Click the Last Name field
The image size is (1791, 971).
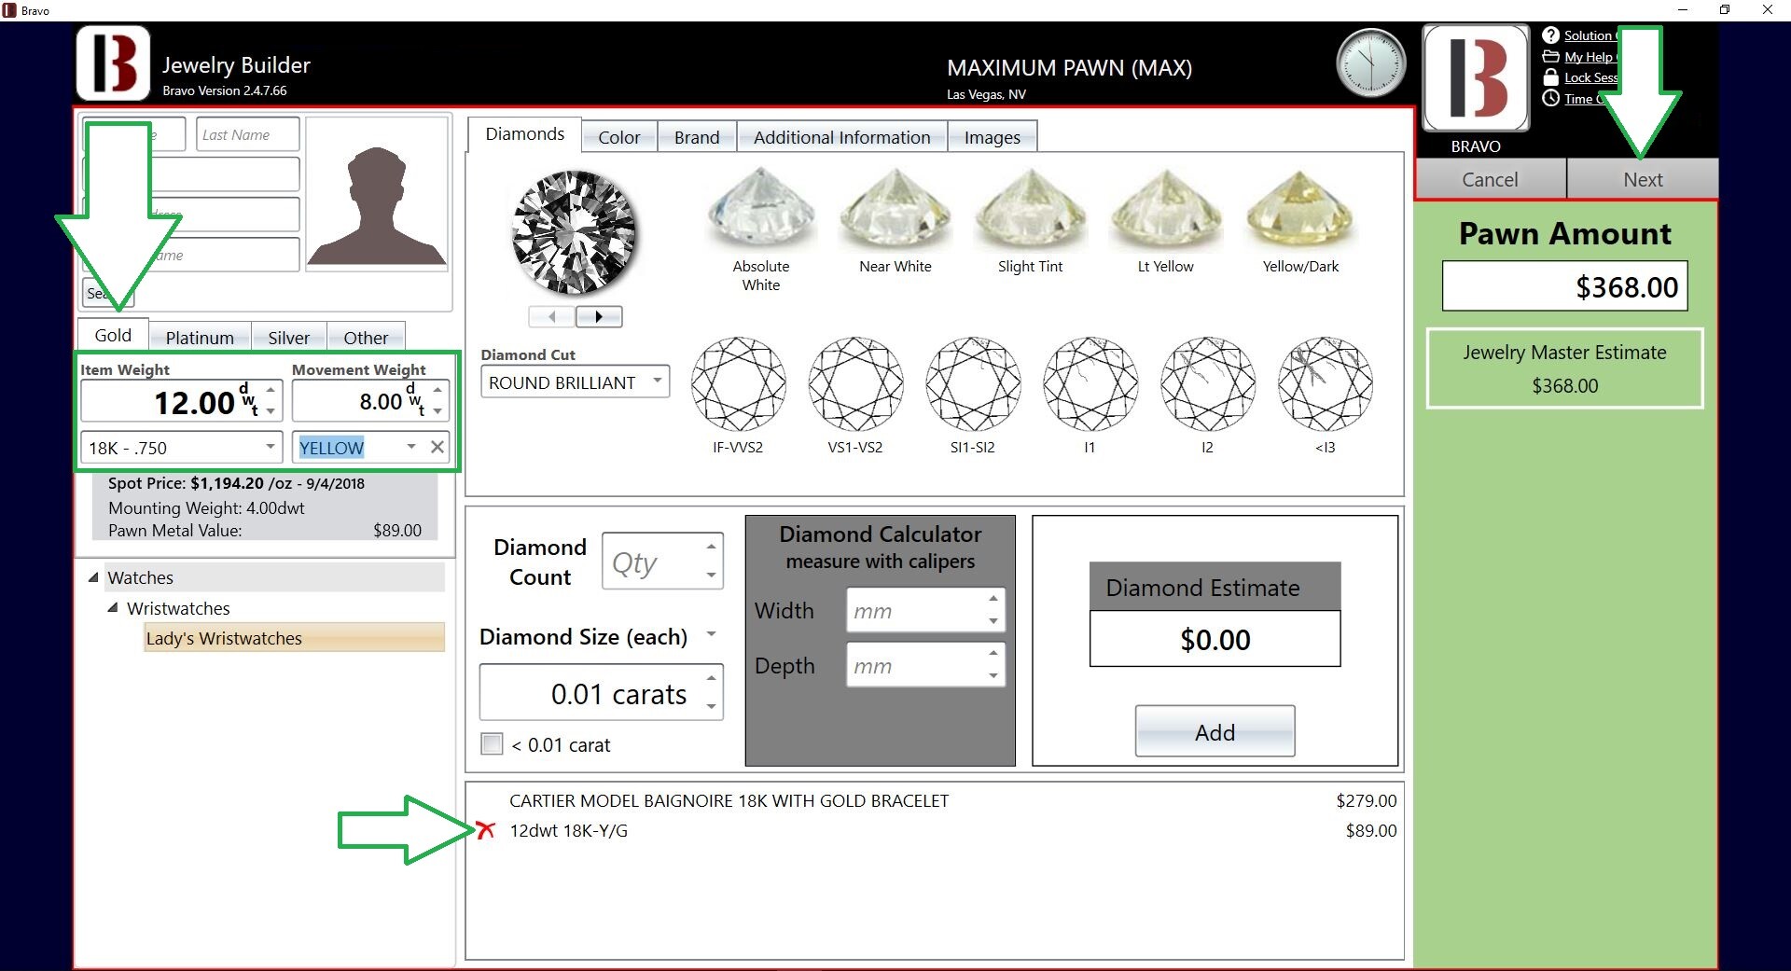pos(248,134)
